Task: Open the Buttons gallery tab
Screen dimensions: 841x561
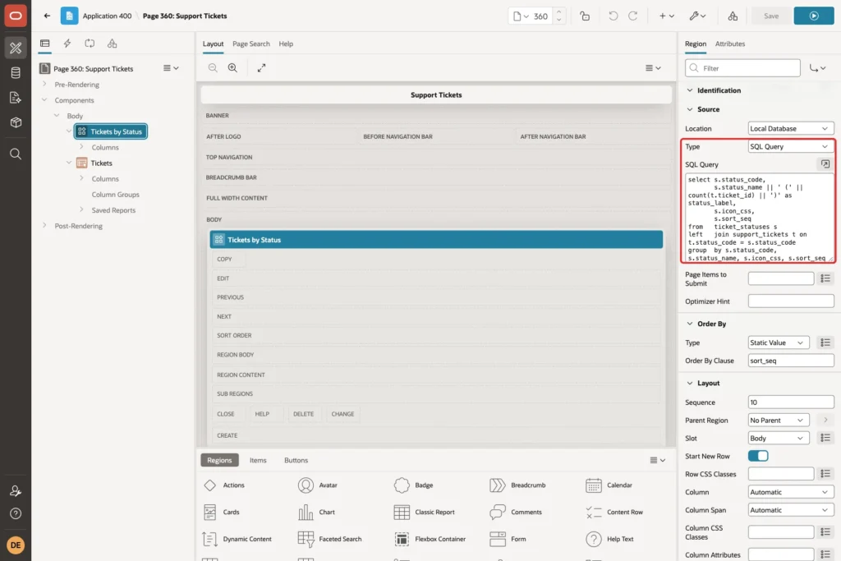Action: 296,460
